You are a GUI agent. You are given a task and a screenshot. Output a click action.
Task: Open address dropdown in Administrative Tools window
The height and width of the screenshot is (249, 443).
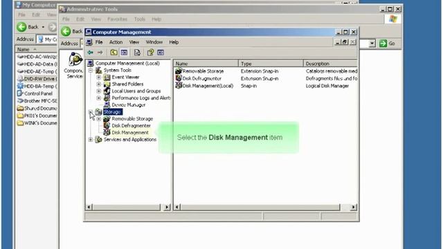pos(372,44)
